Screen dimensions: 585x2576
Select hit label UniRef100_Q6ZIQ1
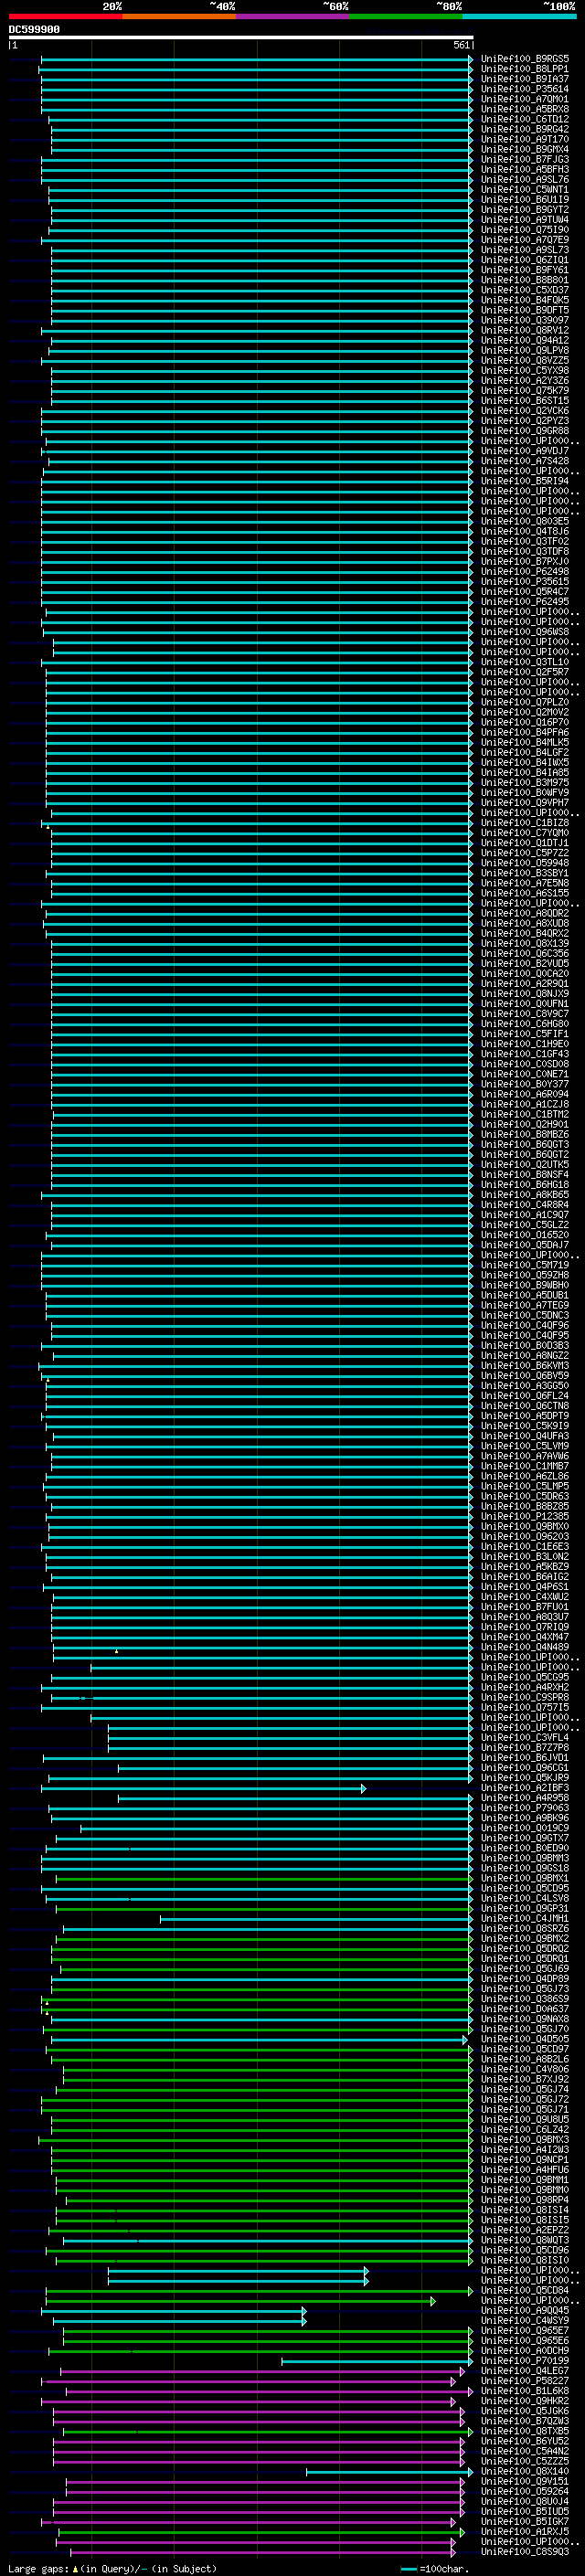click(x=524, y=260)
